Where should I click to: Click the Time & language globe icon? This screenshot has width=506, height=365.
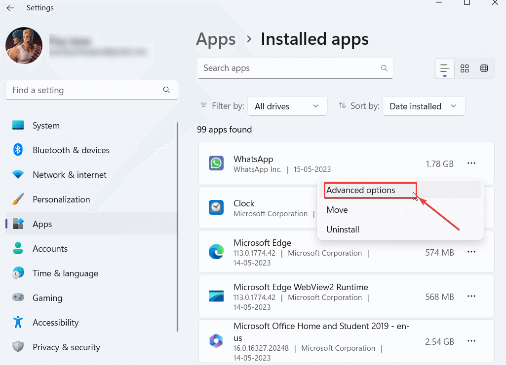(x=18, y=272)
